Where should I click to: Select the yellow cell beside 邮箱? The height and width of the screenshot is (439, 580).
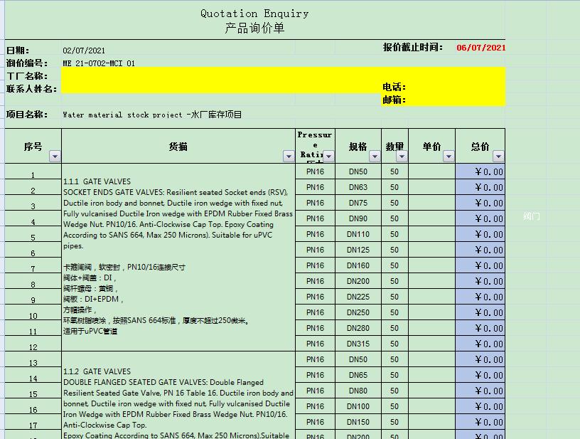coord(455,100)
